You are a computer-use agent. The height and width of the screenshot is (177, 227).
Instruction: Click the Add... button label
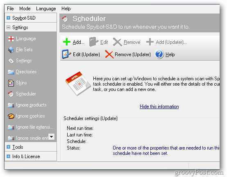click(x=78, y=42)
